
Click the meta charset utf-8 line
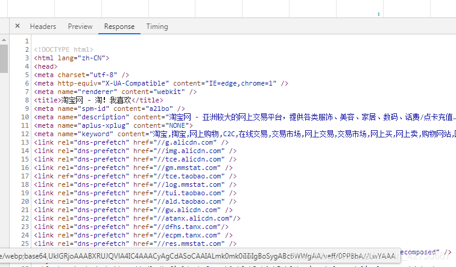[x=81, y=75]
